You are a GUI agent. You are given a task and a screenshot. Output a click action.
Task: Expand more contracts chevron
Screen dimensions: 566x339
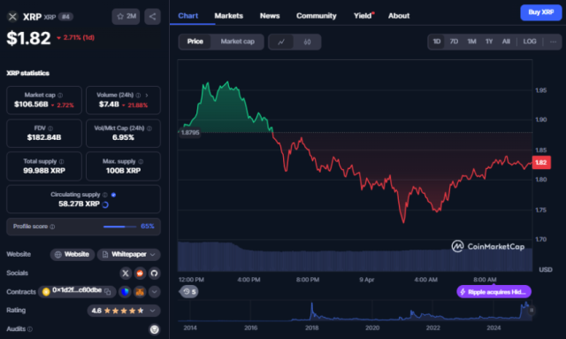click(x=154, y=292)
